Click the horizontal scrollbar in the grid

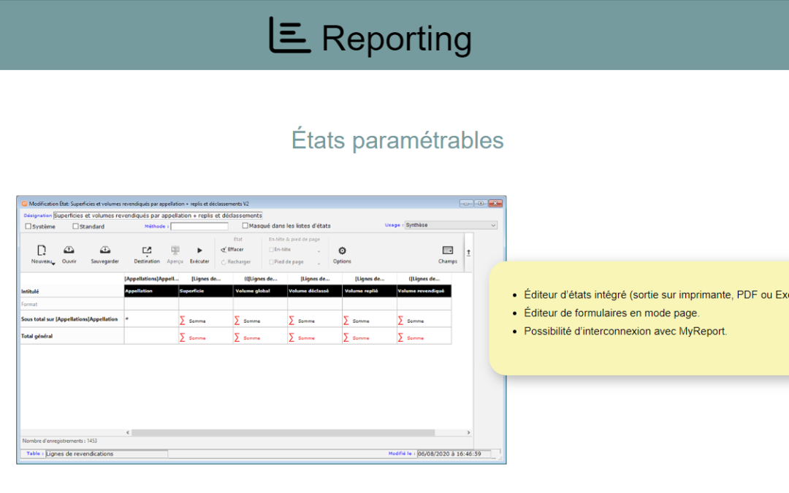(283, 432)
